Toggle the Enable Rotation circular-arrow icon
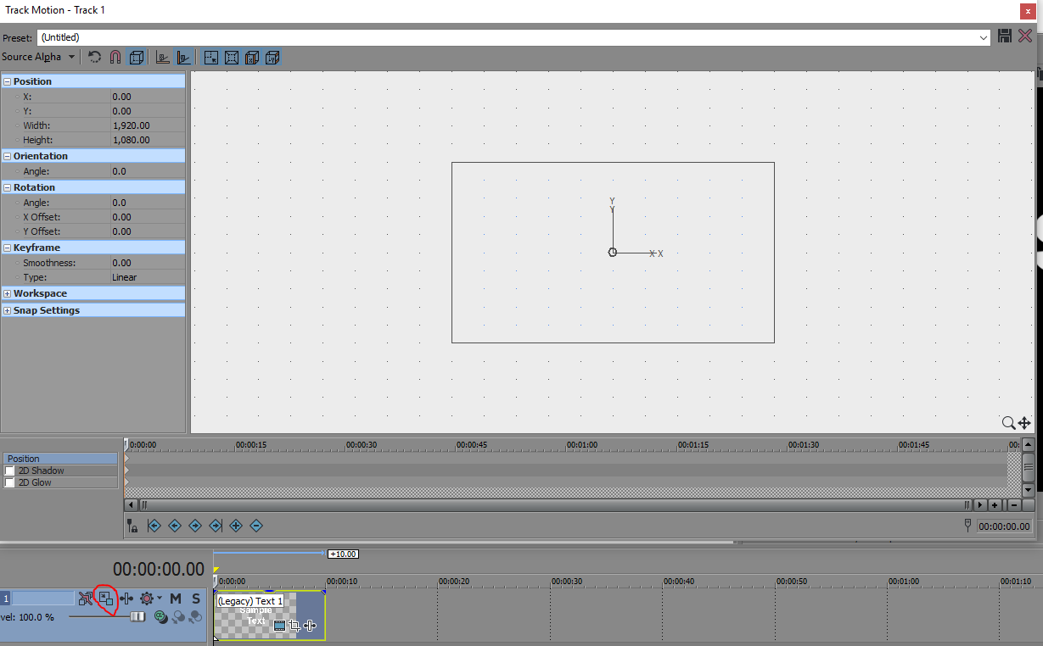 coord(95,57)
